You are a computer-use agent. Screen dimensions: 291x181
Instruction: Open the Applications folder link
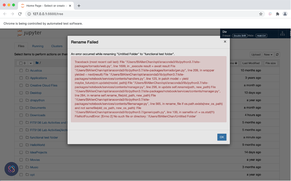click(38, 78)
